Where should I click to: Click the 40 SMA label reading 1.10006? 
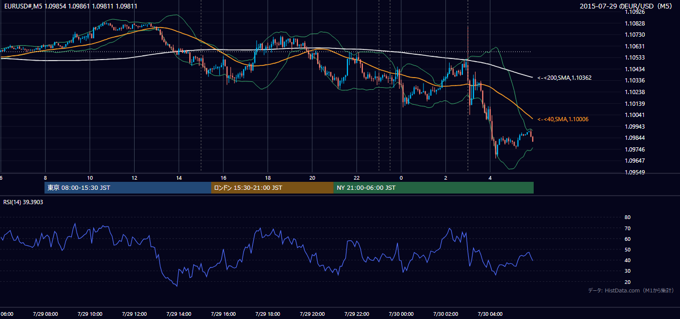click(563, 119)
